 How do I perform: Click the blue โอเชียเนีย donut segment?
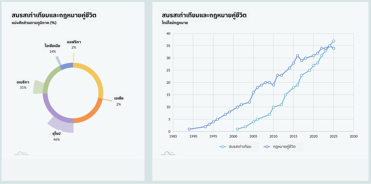67,66
